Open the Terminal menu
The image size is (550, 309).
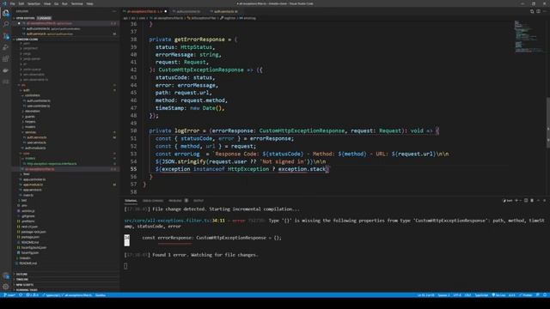[76, 3]
